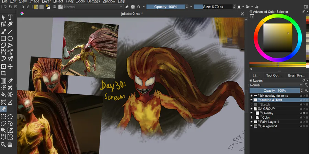The width and height of the screenshot is (309, 154).
Task: Select the Bezier Curve tool
Action: (x=3, y=52)
